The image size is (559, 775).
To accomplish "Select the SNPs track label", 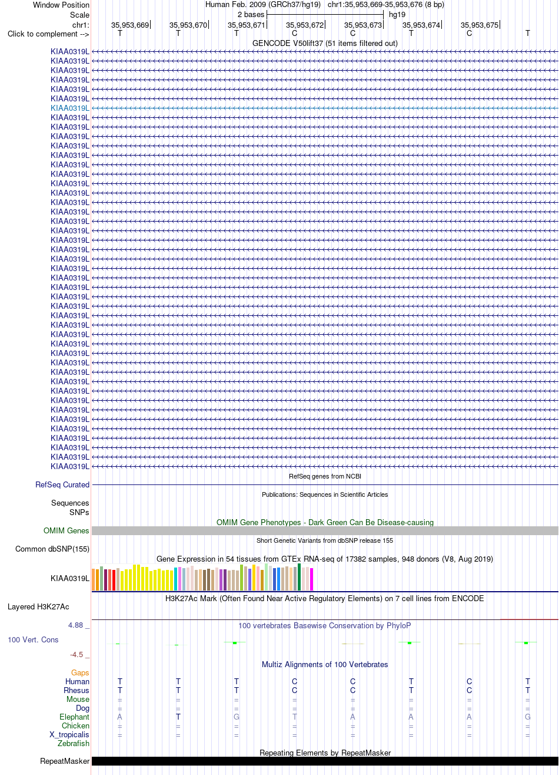I will [79, 512].
